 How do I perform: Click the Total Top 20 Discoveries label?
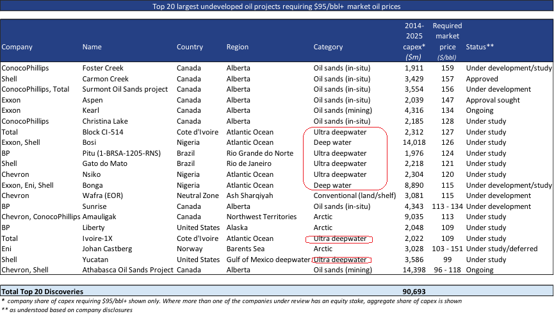click(42, 292)
